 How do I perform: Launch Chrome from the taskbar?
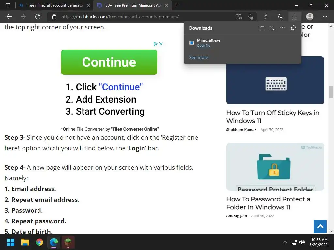pyautogui.click(x=39, y=242)
